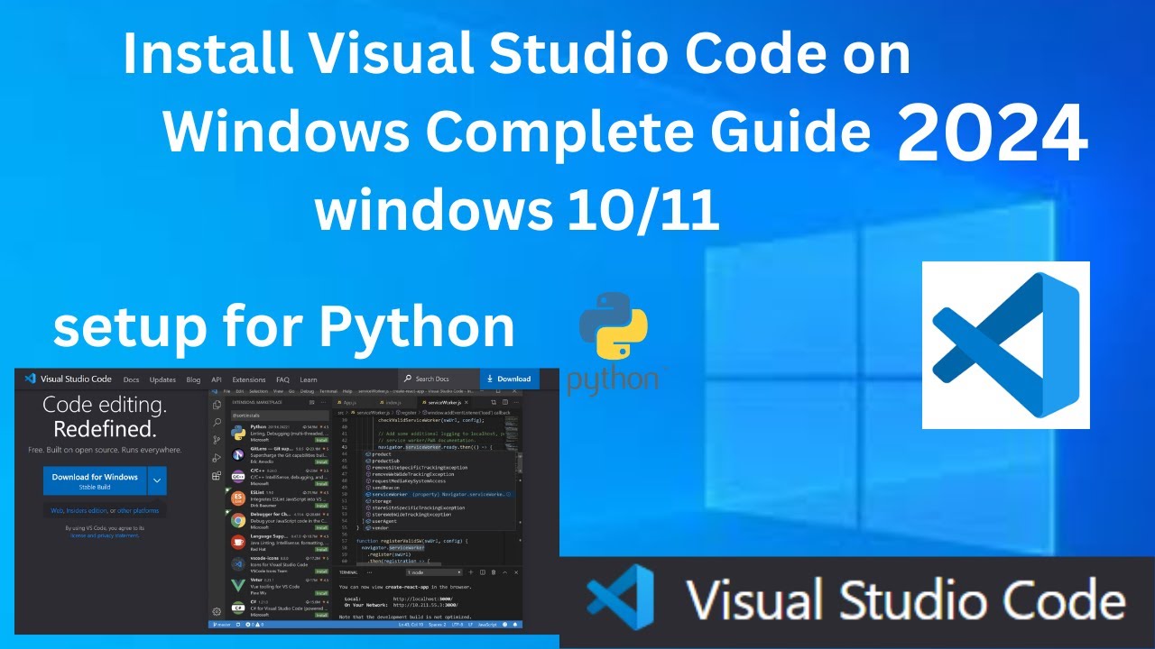Screen dimensions: 1155x649
Task: Click the extensions search box showing @sort:installs
Action: pos(280,416)
